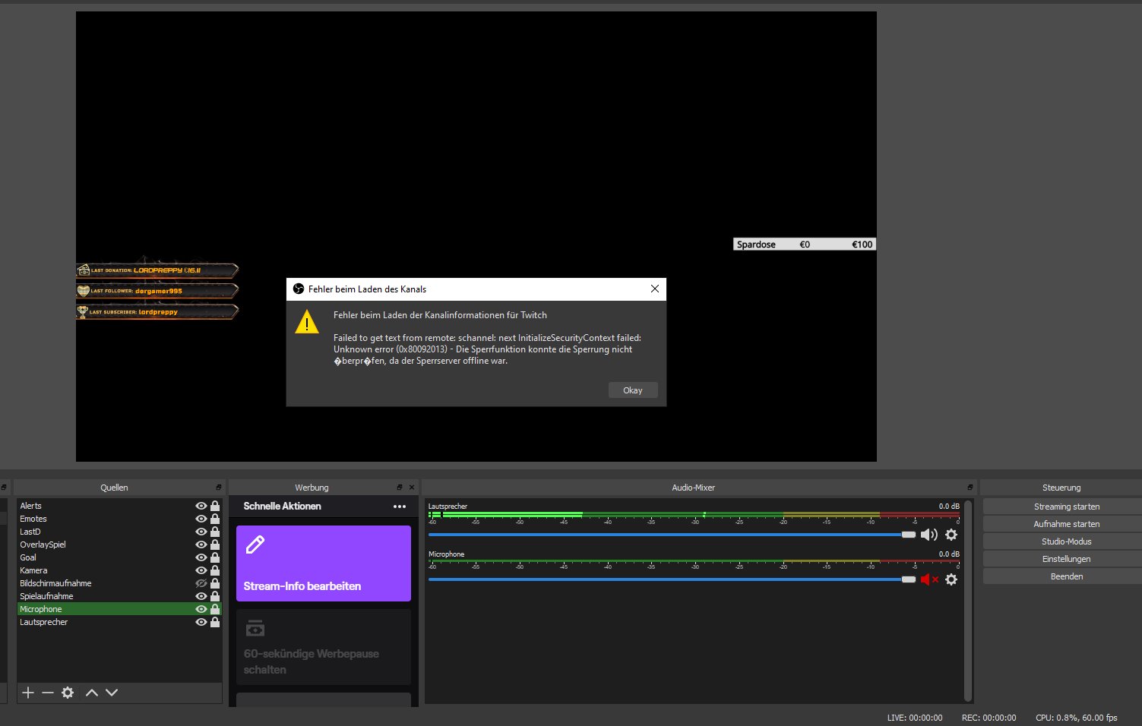The width and height of the screenshot is (1142, 726).
Task: Toggle LastD source eye icon
Action: pyautogui.click(x=201, y=532)
